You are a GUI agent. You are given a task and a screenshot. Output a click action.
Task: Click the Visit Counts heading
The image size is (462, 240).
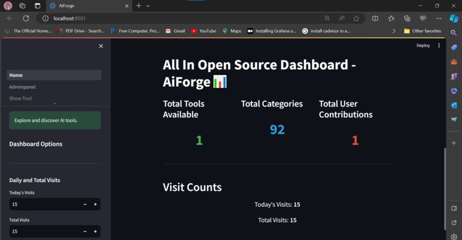point(192,187)
